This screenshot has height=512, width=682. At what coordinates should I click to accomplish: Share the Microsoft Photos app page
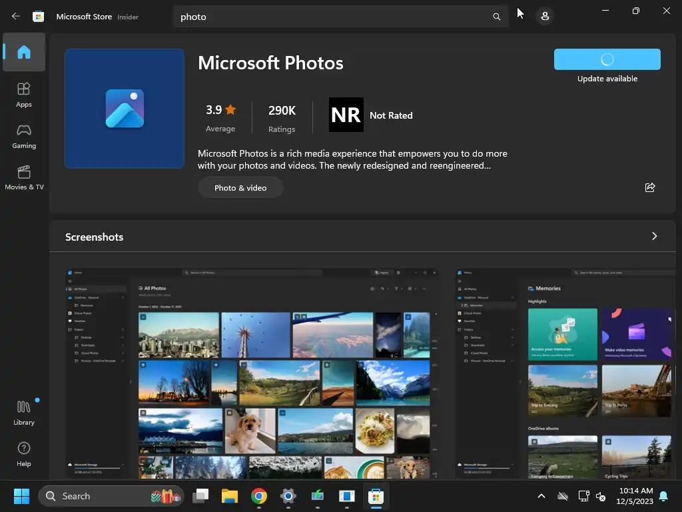tap(650, 187)
